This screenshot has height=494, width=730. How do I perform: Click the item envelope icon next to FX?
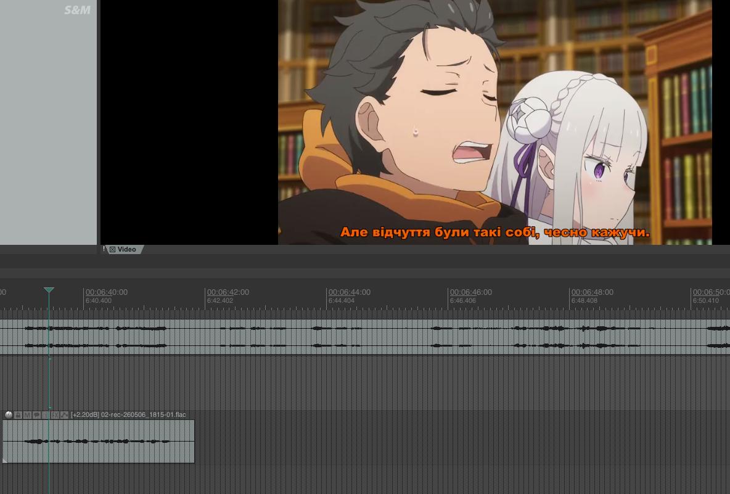coord(64,415)
